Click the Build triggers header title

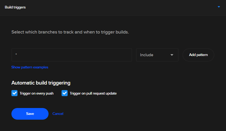pos(15,7)
